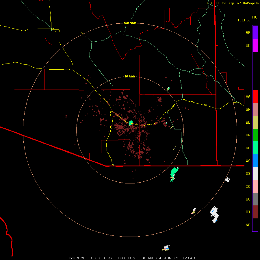Click the dark green HR swatch
This screenshot has height=260, width=260.
[255, 135]
